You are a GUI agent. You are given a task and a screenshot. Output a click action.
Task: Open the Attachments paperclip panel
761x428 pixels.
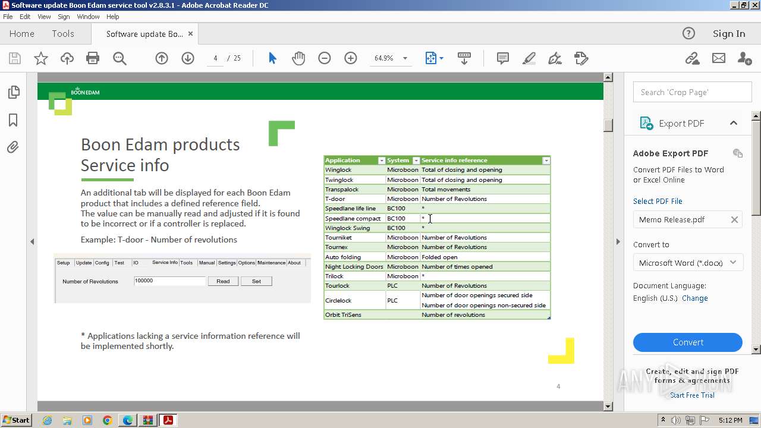[x=13, y=147]
